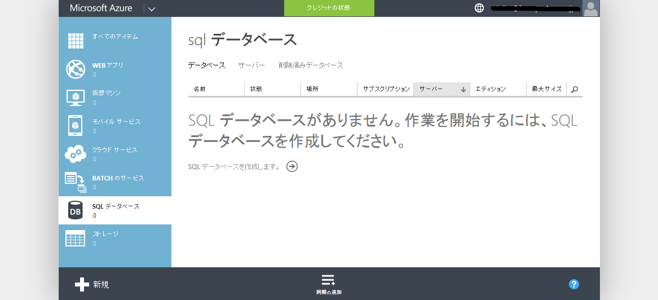Image resolution: width=658 pixels, height=300 pixels.
Task: Click the 新規 plus button
Action: [92, 284]
